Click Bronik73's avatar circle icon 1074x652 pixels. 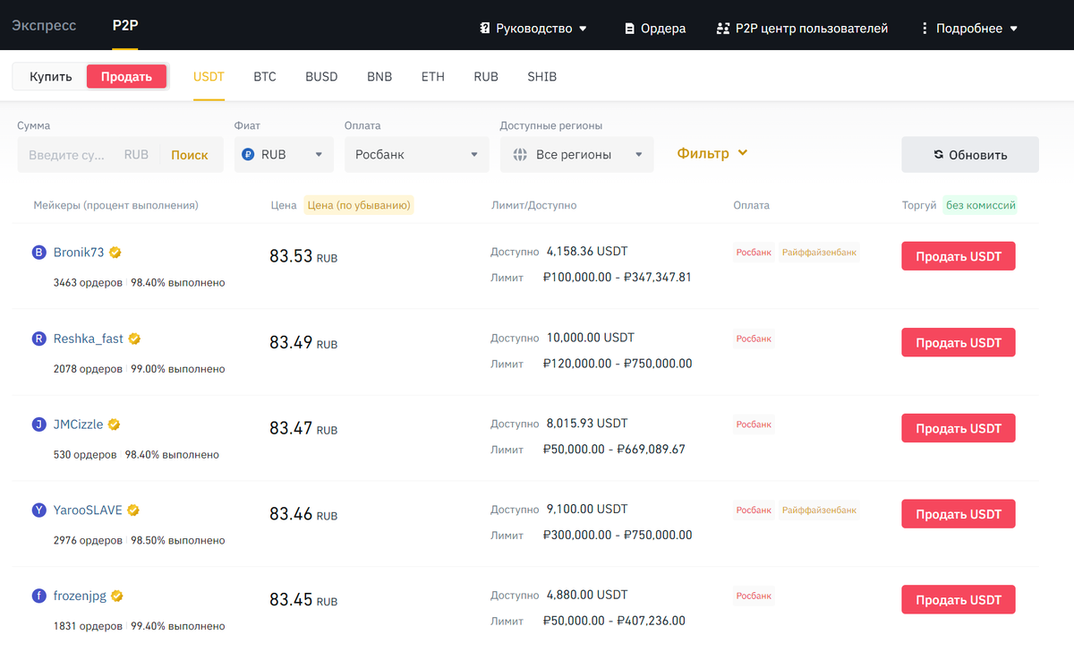[x=39, y=253]
